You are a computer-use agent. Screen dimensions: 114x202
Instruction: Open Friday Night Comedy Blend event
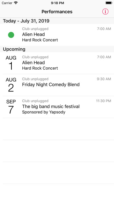pyautogui.click(x=57, y=85)
